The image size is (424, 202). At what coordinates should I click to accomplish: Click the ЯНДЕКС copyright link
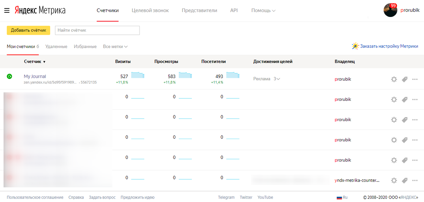tap(409, 197)
